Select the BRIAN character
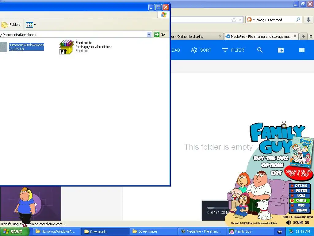Screen dimensions: 314x236 coord(300,210)
